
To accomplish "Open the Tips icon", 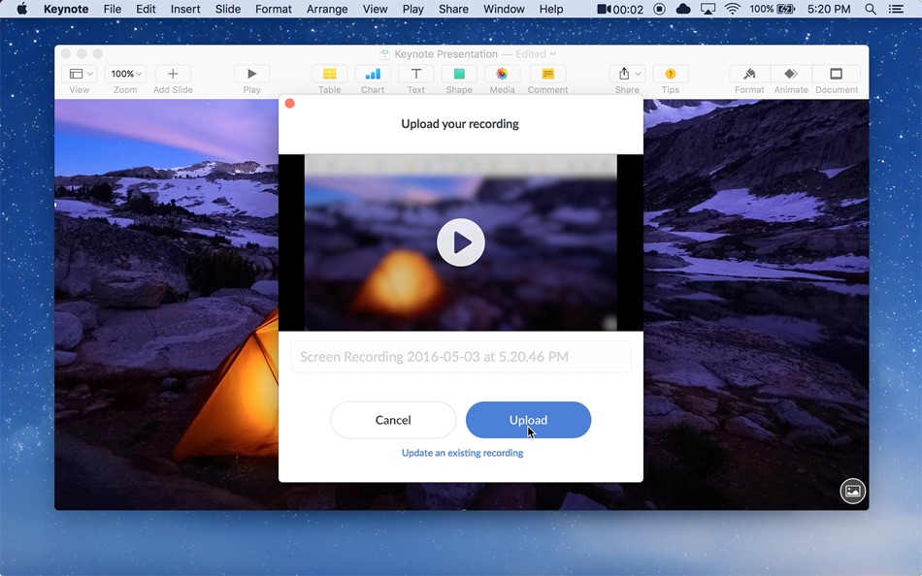I will (670, 74).
